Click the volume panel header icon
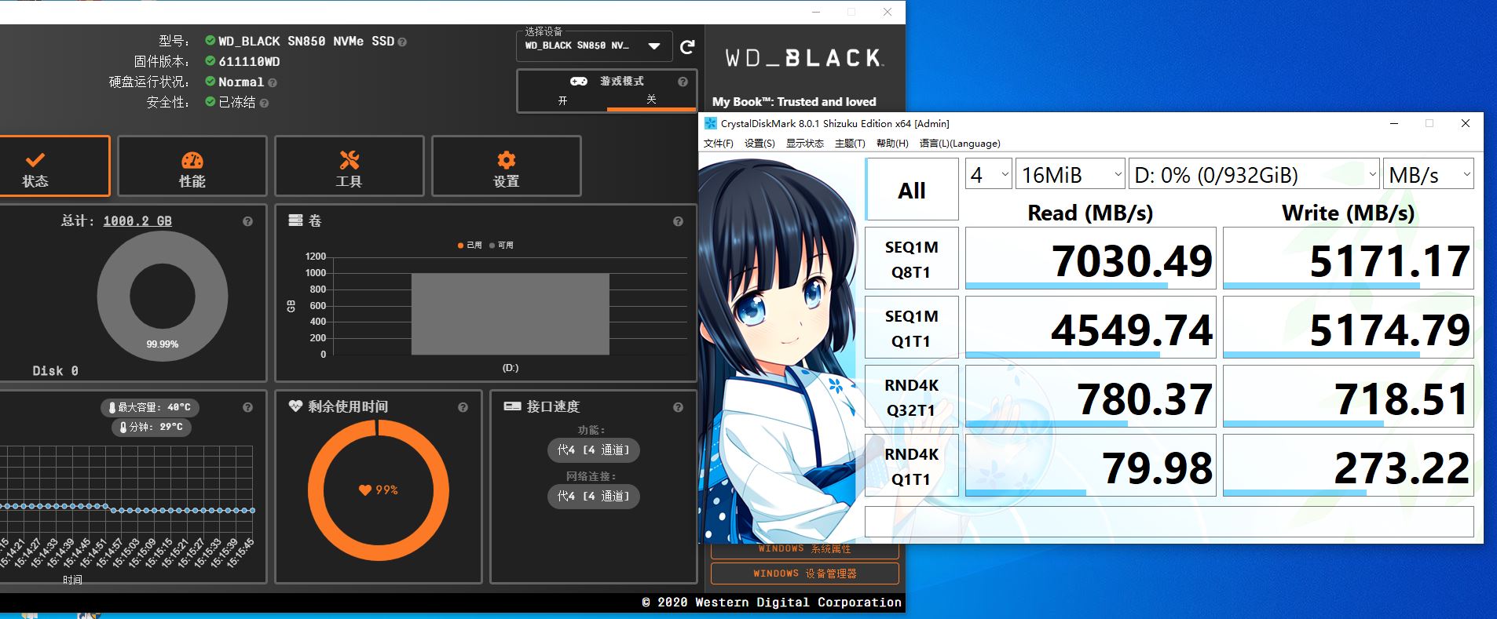This screenshot has width=1497, height=619. click(x=295, y=220)
